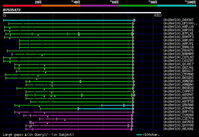Click UniRef100_B6SUJ7 label
This screenshot has height=137, width=199.
[178, 71]
